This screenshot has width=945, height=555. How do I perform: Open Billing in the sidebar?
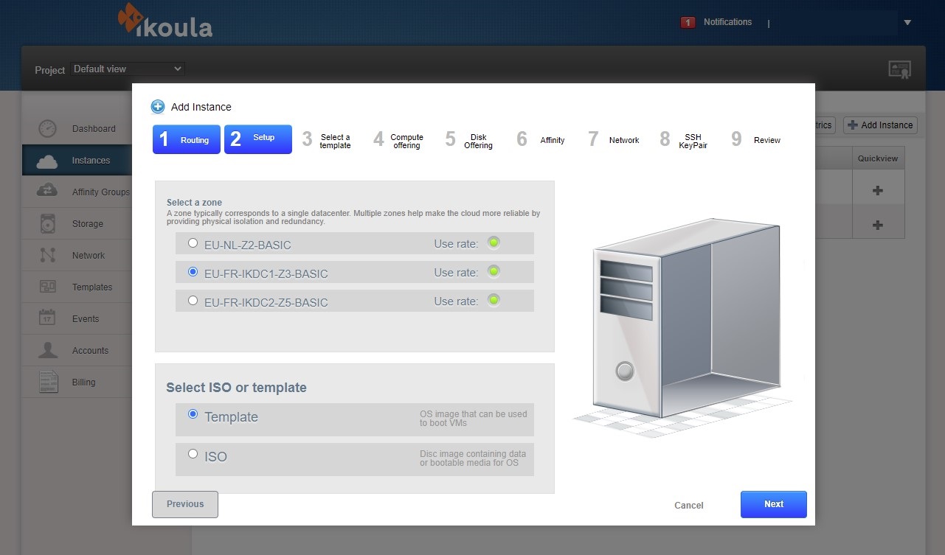click(x=83, y=383)
